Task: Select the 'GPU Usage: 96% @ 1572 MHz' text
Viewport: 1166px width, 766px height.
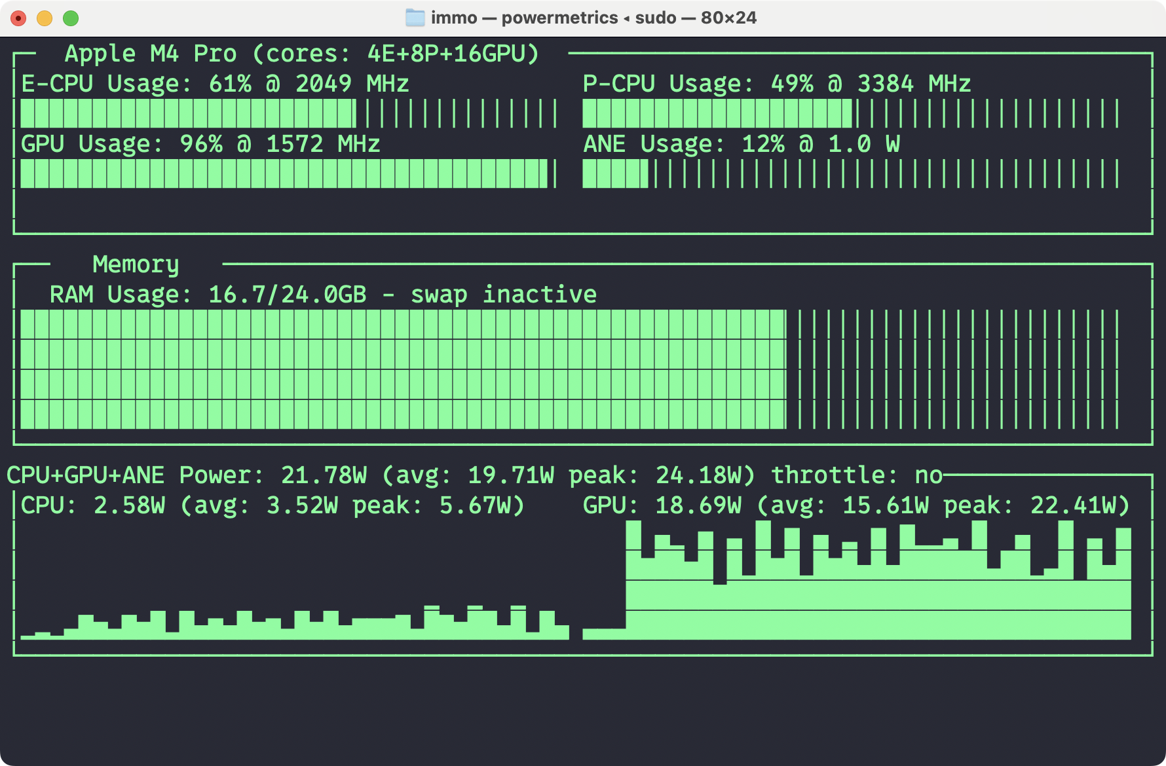Action: point(200,144)
